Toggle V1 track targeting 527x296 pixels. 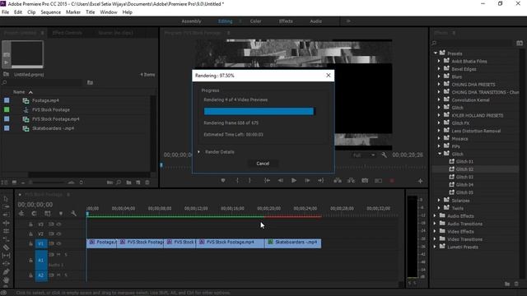click(41, 243)
